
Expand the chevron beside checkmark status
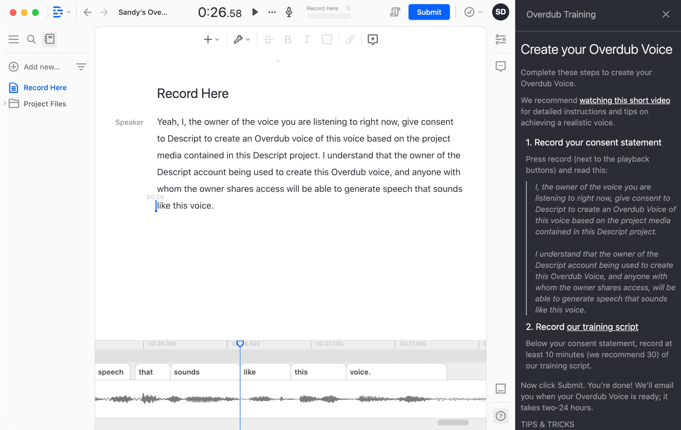coord(480,12)
